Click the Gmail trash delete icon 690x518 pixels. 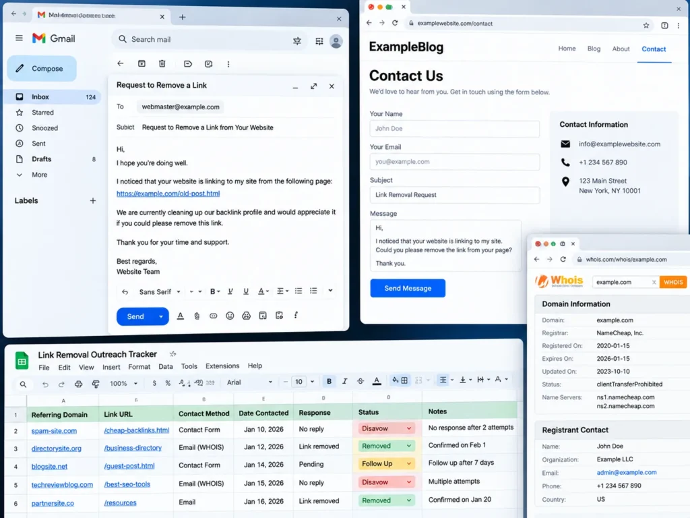162,64
